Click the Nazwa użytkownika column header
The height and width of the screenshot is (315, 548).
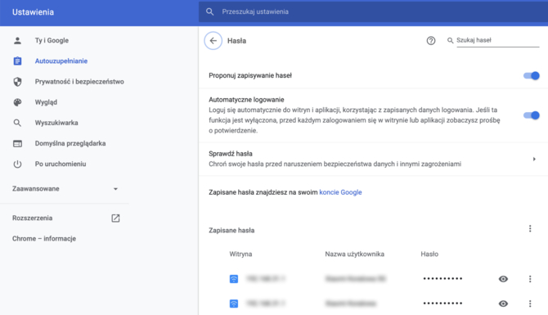[x=354, y=254]
